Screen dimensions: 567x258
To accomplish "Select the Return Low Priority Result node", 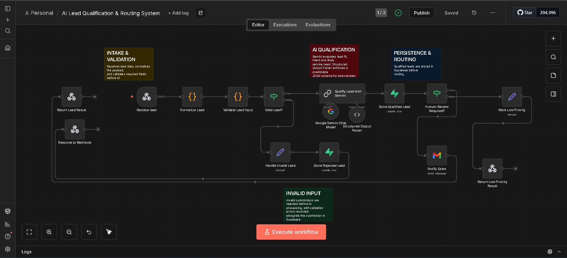I will (x=492, y=168).
